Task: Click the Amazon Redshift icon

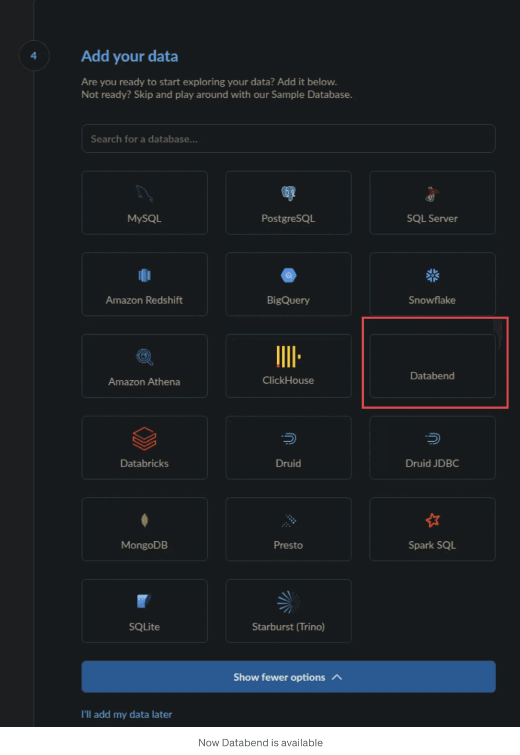Action: point(145,275)
